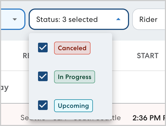
Task: Uncheck the In Progress status checkbox
Action: (43, 77)
